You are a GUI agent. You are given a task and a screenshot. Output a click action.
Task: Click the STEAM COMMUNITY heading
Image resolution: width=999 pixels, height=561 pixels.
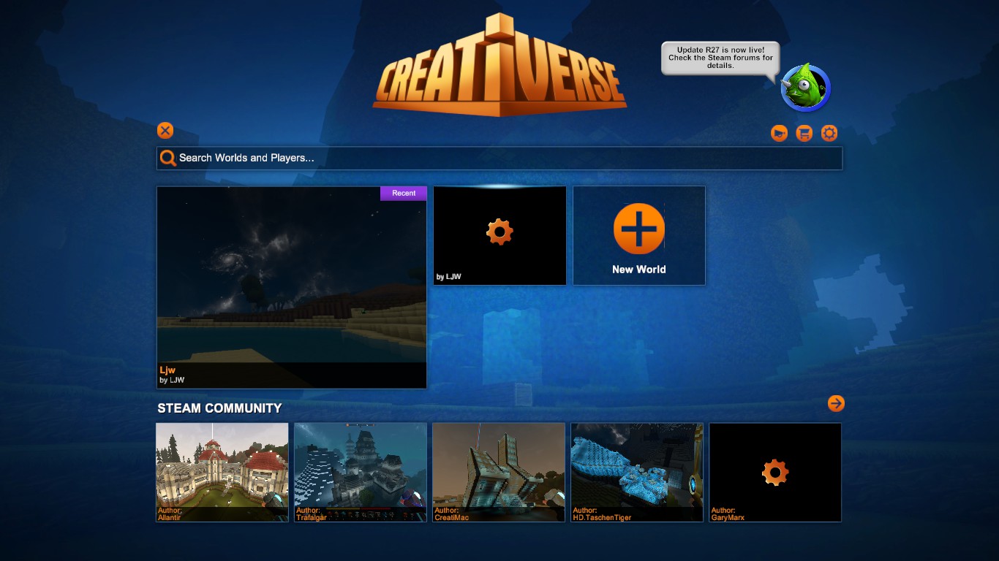click(219, 408)
